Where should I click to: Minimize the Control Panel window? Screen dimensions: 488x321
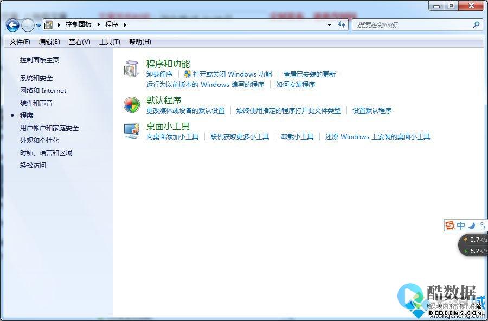pos(436,6)
